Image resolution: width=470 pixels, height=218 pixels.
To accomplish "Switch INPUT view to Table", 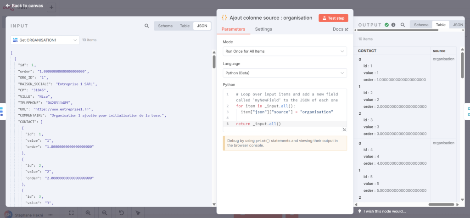I will click(x=185, y=26).
